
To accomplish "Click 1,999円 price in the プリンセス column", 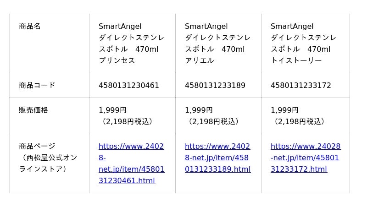I will 112,110.
